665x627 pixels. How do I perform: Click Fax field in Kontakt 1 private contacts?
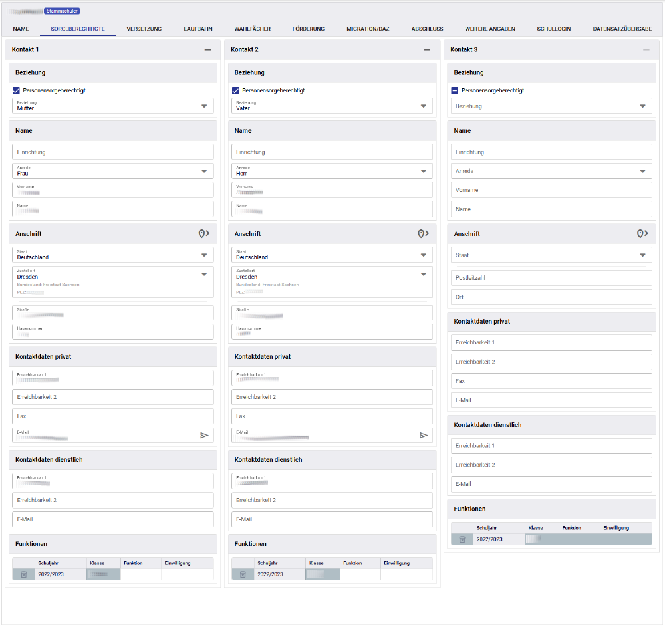click(113, 416)
